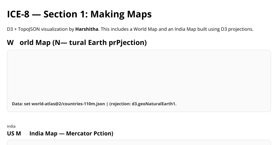
Task: Click '(rojection:' in the map caption
Action: tap(120, 104)
